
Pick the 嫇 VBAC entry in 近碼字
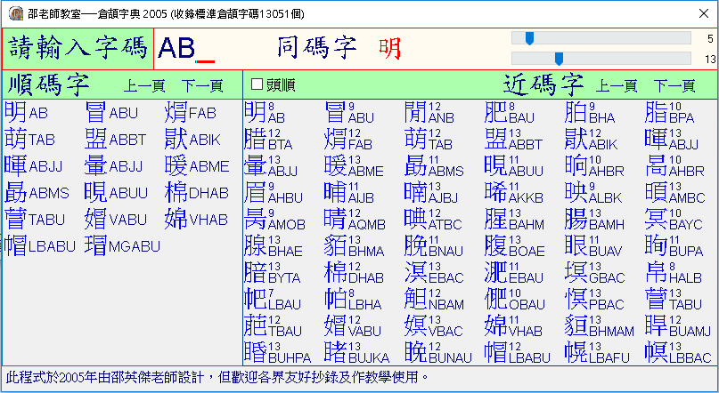coord(434,325)
